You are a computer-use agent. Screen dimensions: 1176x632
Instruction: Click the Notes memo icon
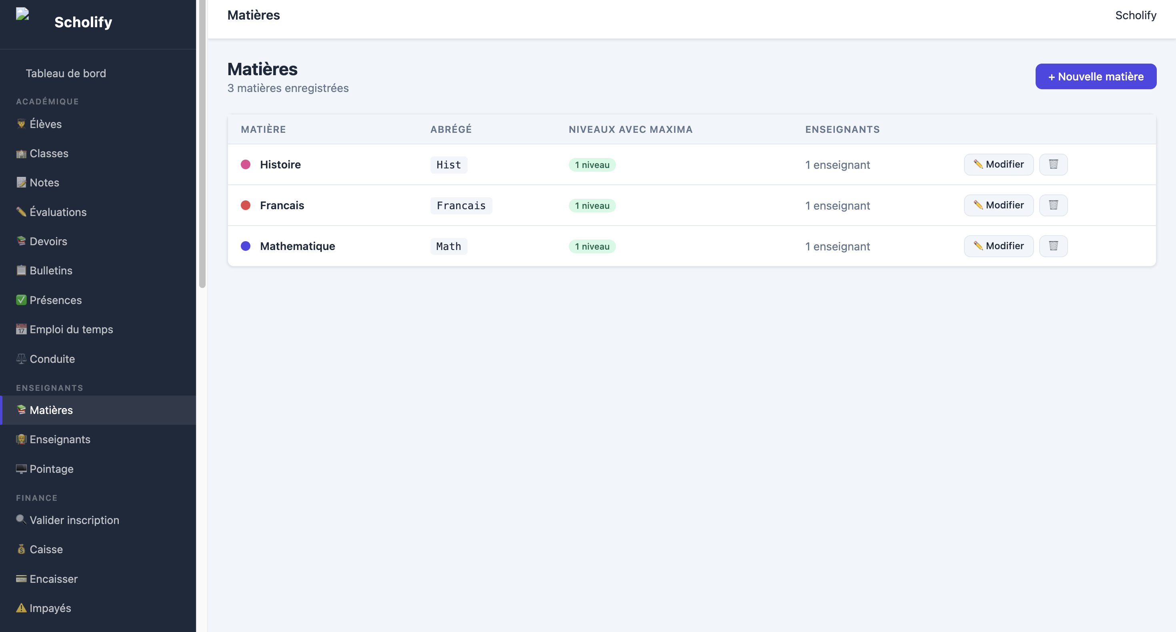[x=21, y=183]
